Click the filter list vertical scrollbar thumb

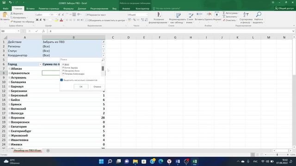[x=103, y=68]
